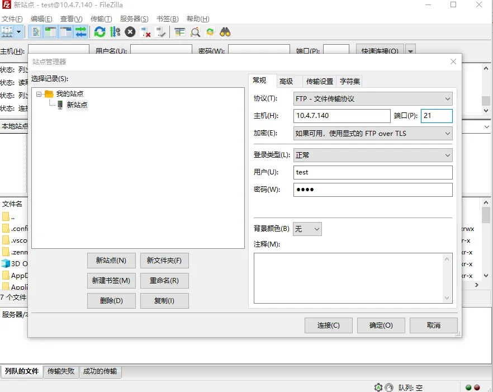The width and height of the screenshot is (493, 392).
Task: Click the quickconnect 密码 field
Action: tap(259, 50)
